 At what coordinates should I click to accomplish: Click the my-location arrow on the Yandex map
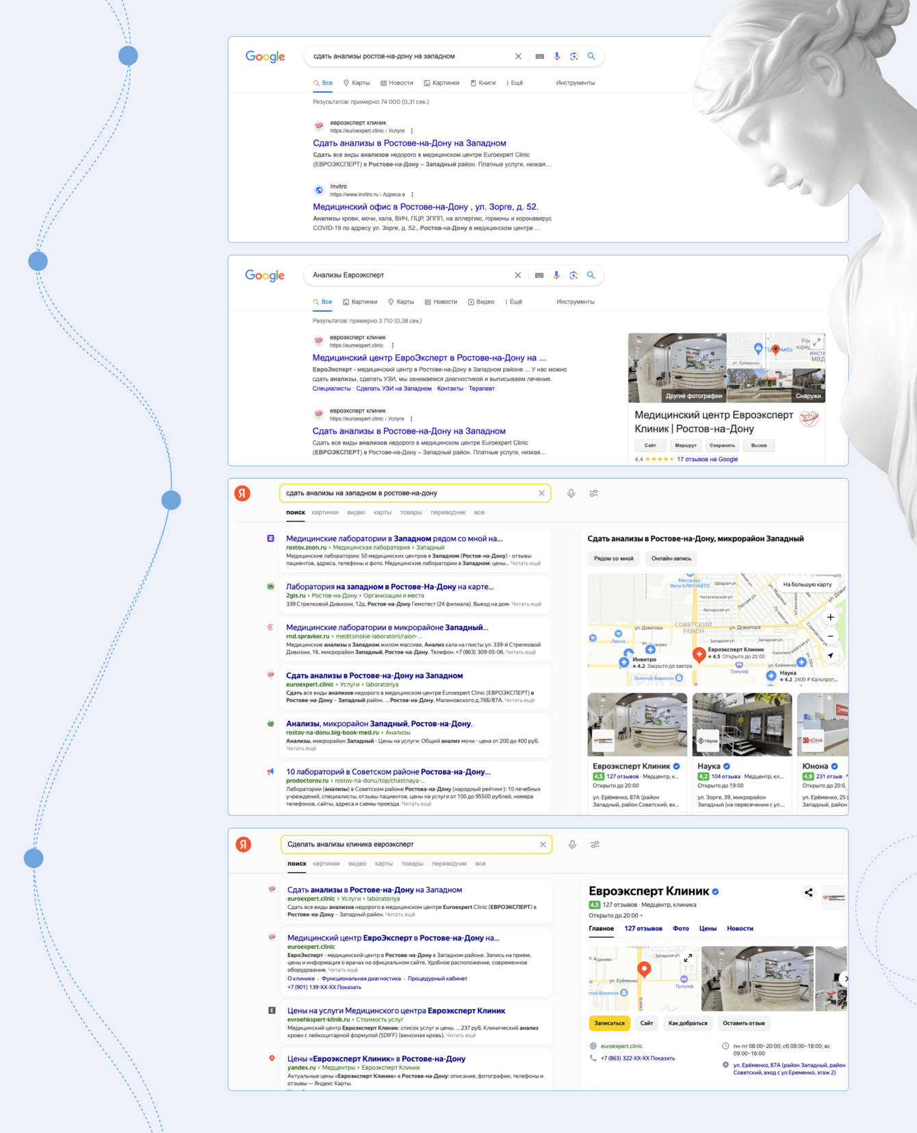click(830, 656)
